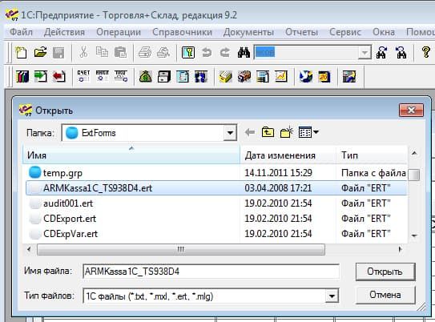
Task: Expand the Тип файлов dropdown
Action: (x=332, y=296)
